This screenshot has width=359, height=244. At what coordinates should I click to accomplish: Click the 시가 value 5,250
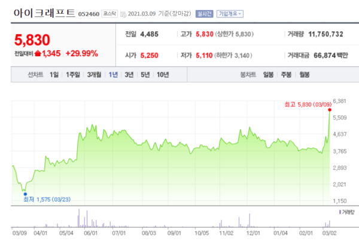149,56
